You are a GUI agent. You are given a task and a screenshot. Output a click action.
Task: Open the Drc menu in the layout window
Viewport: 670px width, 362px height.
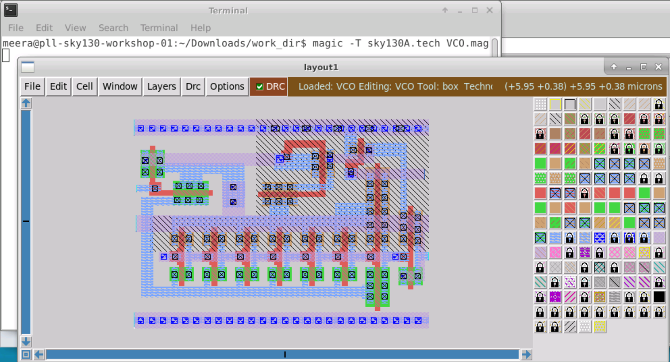coord(193,86)
